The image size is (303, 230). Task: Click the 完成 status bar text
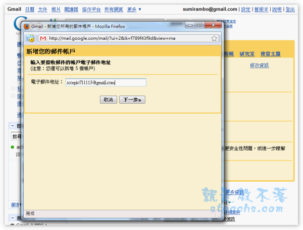point(30,213)
